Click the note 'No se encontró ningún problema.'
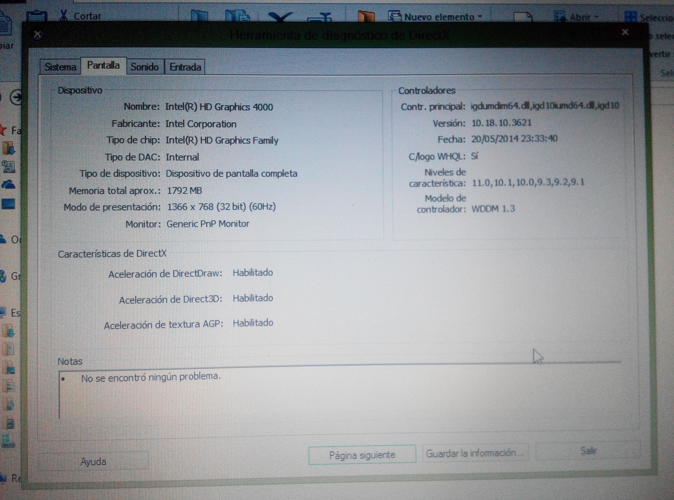The width and height of the screenshot is (674, 500). (x=151, y=377)
